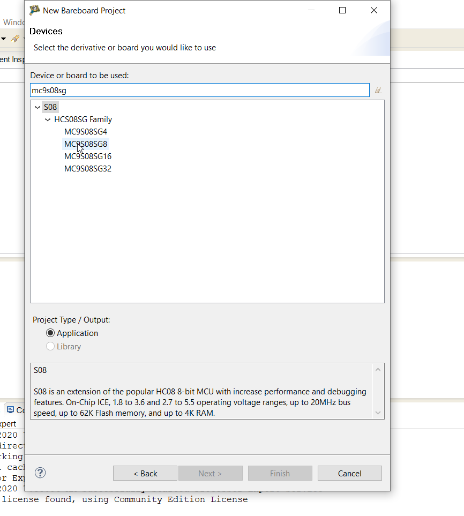Select the MC9S08SG32 device

click(87, 168)
